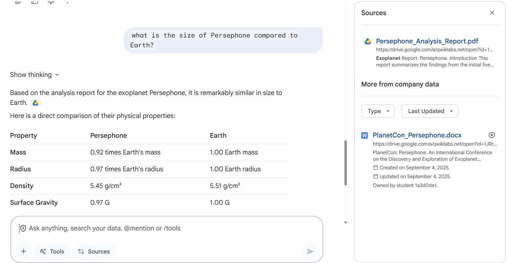Open the PlanetCon_Persephone.docx link

pos(417,135)
